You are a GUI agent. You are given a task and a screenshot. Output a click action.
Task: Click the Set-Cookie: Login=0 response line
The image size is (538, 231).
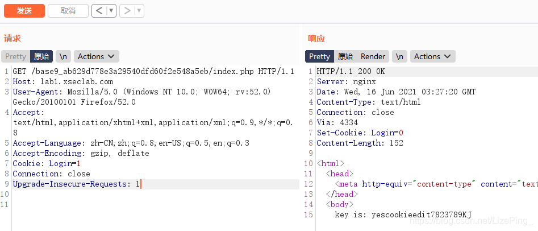point(360,133)
